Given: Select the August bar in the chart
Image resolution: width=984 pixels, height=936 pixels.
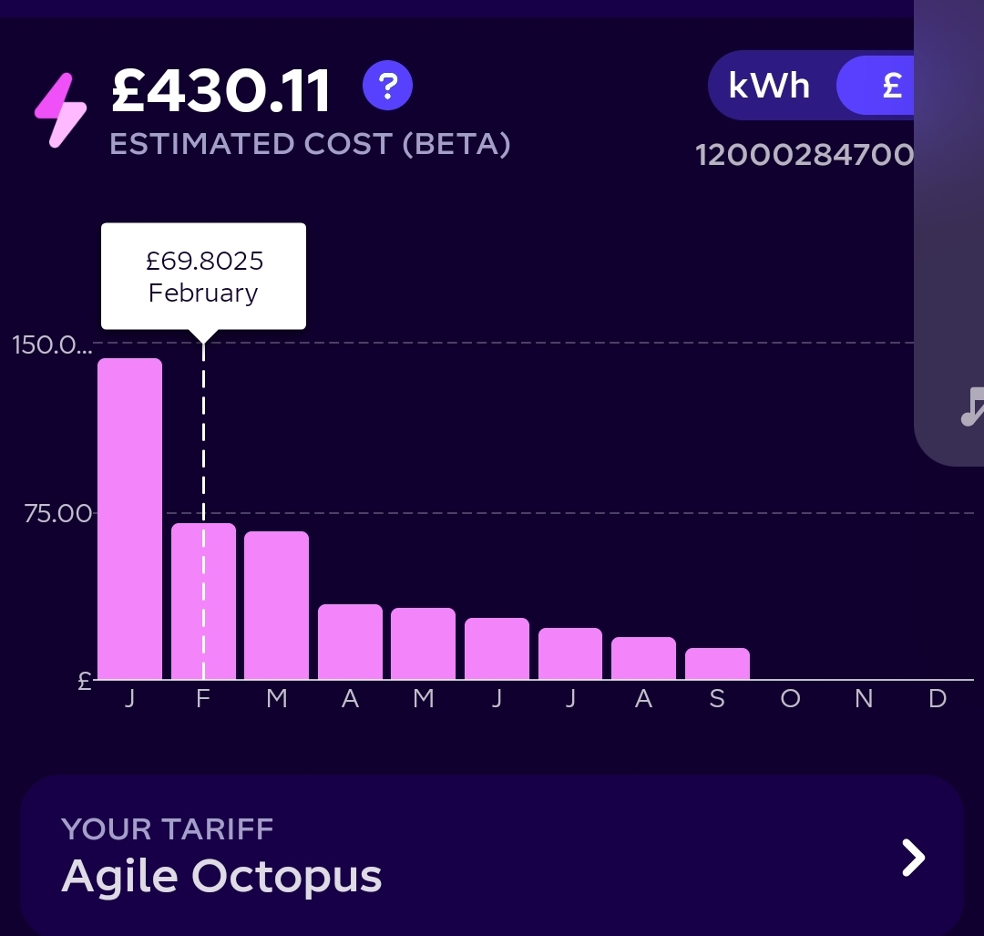Looking at the screenshot, I should point(644,658).
